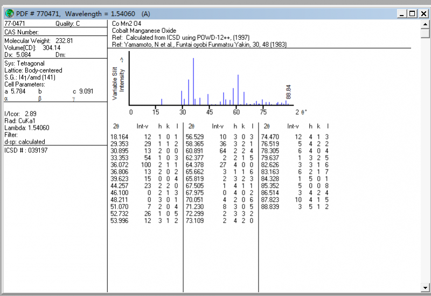431x296 pixels.
Task: Click the scroll up arrow of vertical scrollbar
Action: [425, 24]
